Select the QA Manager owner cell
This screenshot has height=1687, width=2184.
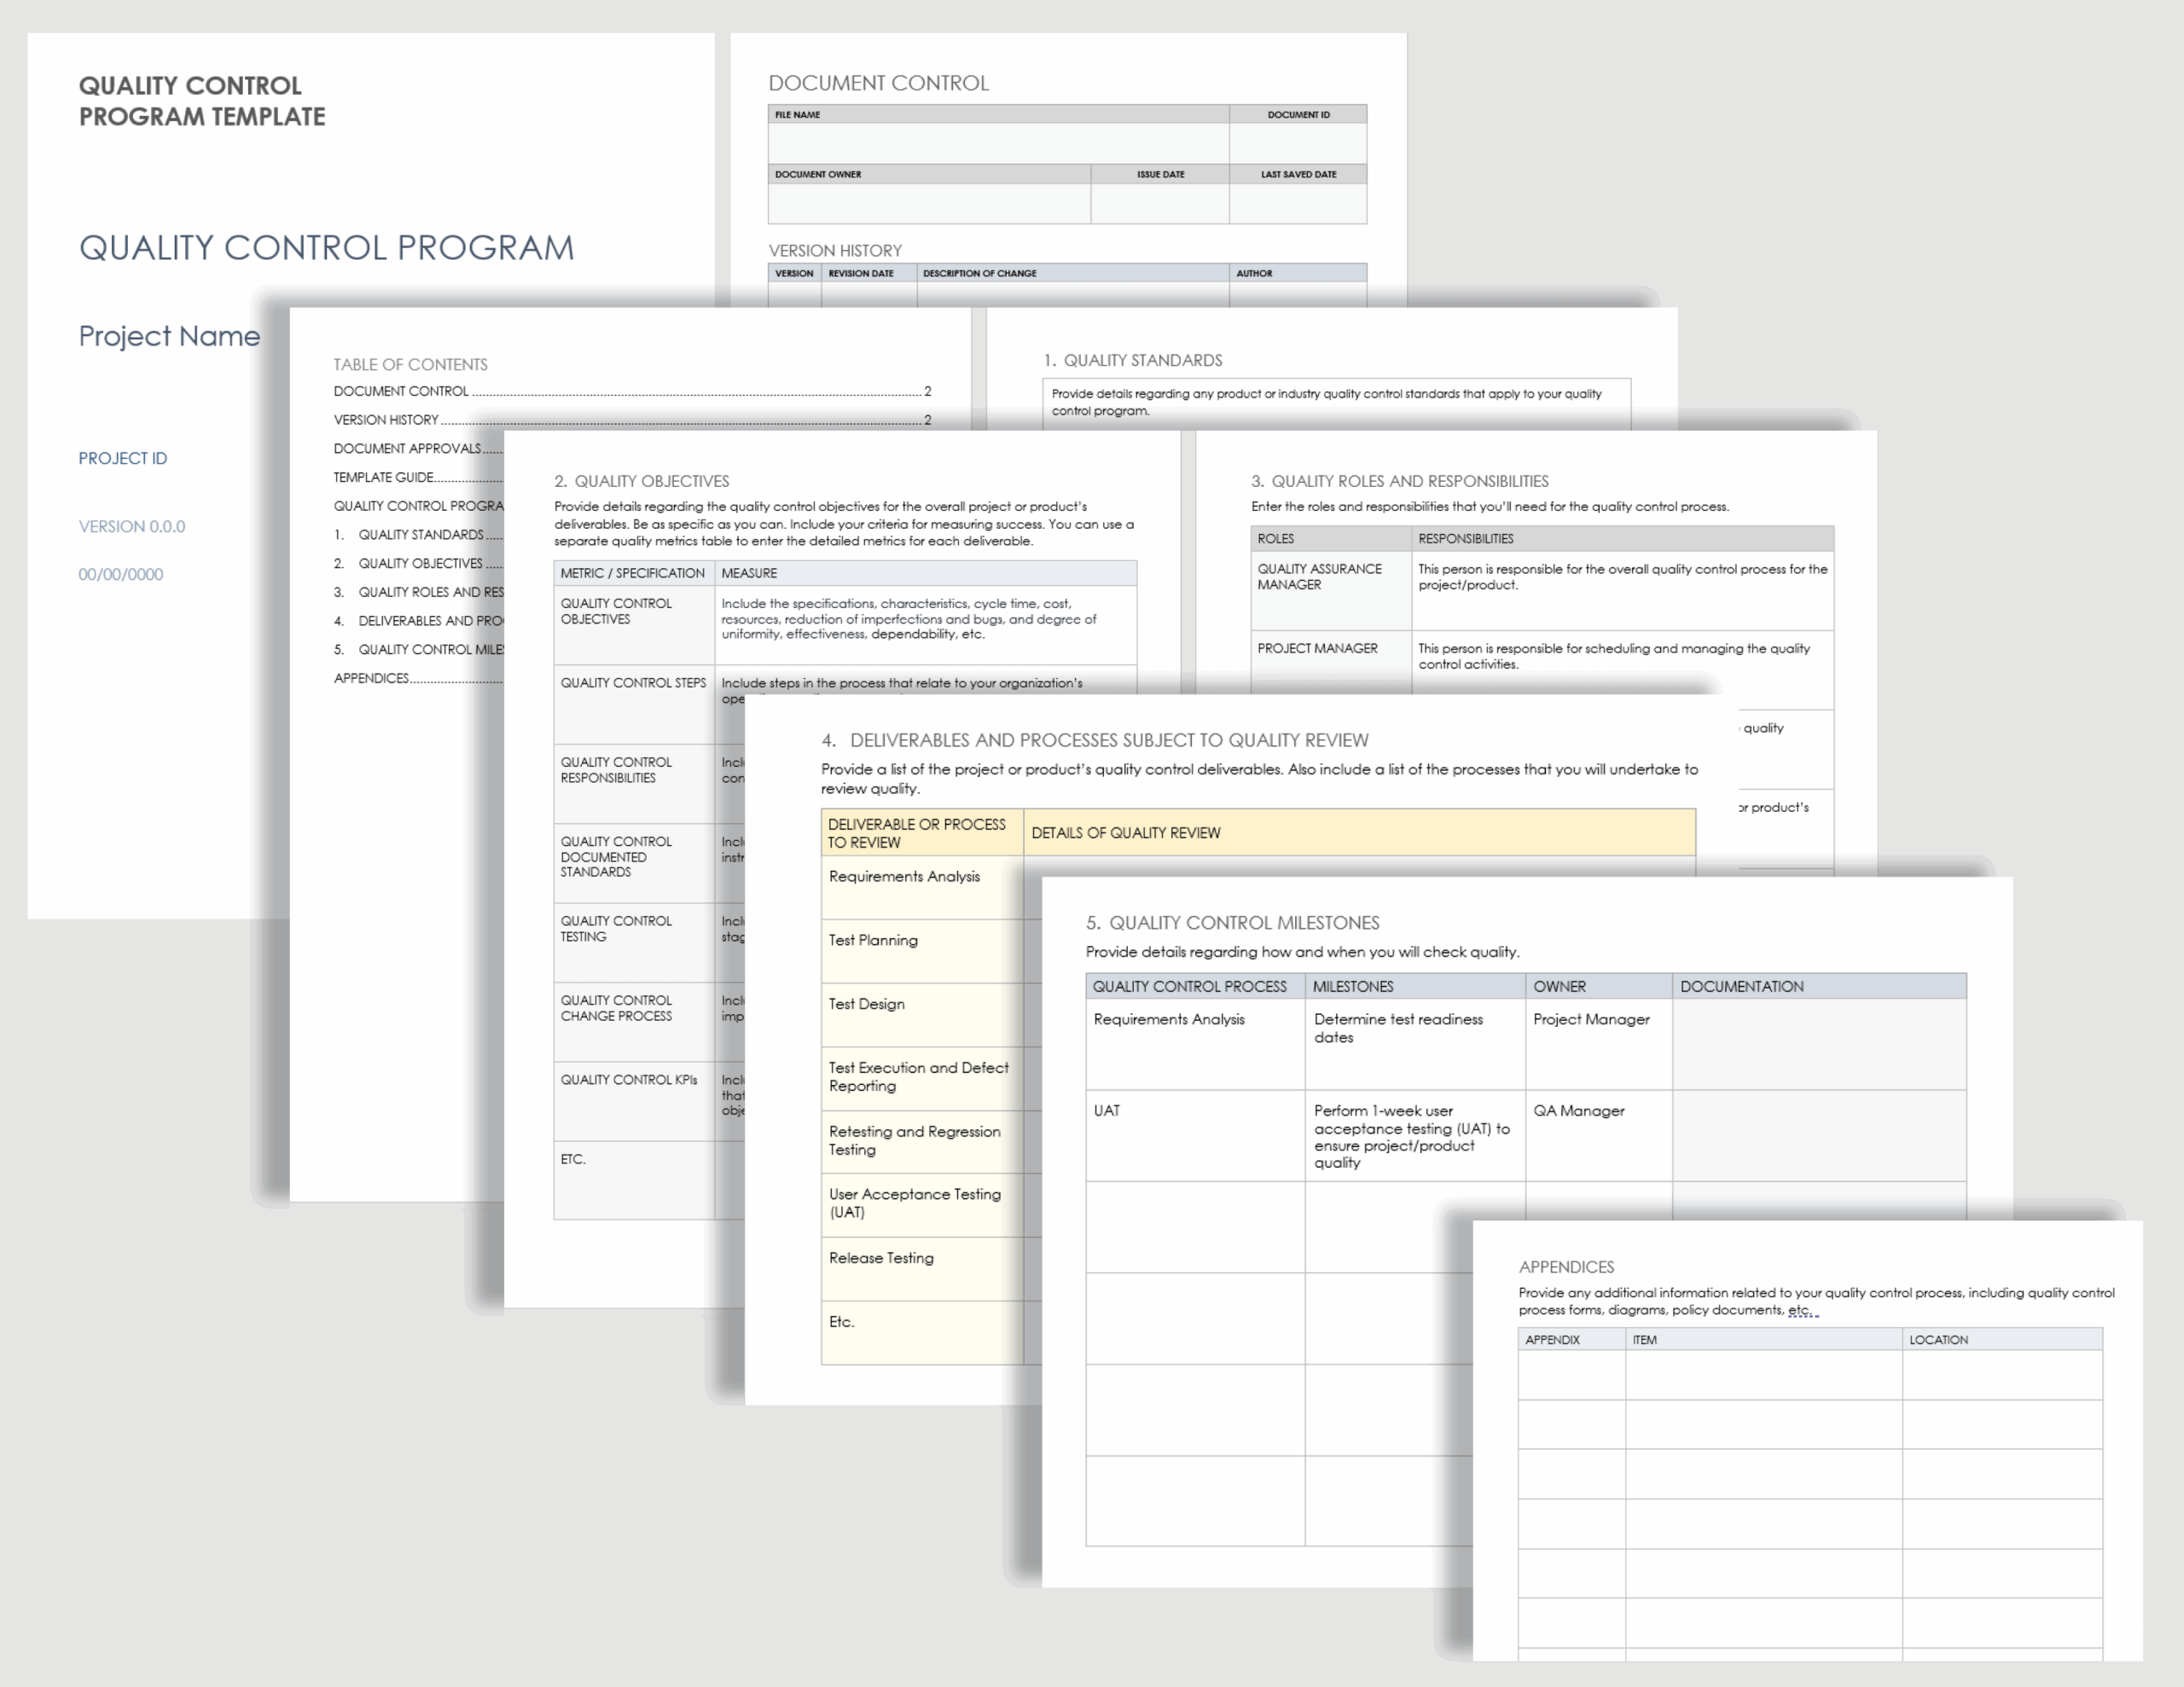[x=1578, y=1111]
